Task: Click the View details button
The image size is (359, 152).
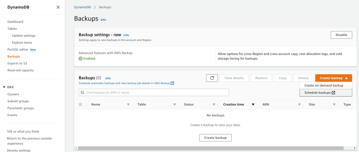Action: 234,78
